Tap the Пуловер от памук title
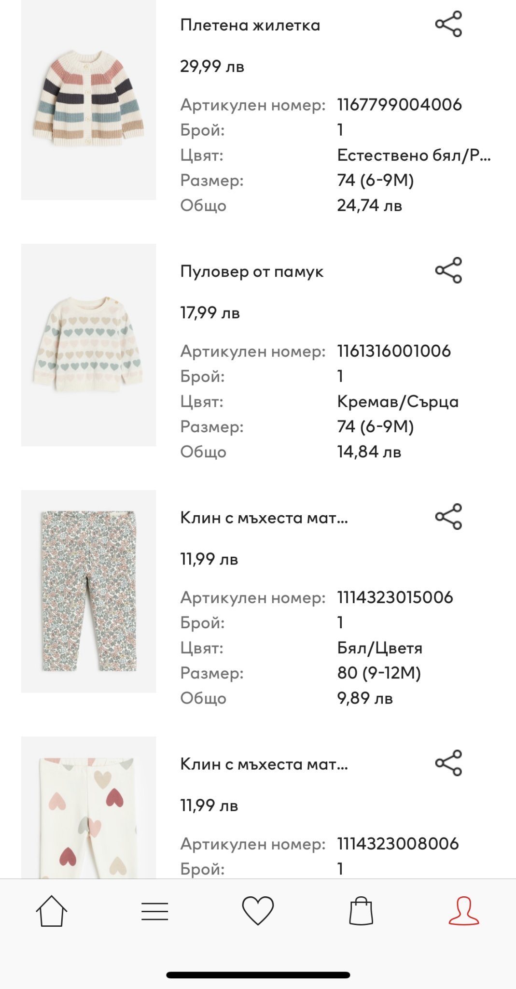 click(251, 271)
